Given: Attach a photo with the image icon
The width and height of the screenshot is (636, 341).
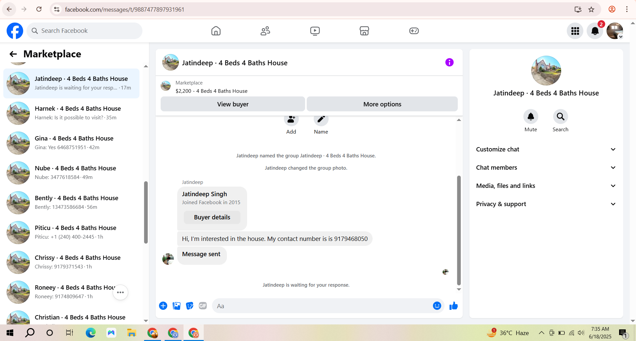Looking at the screenshot, I should (x=177, y=306).
